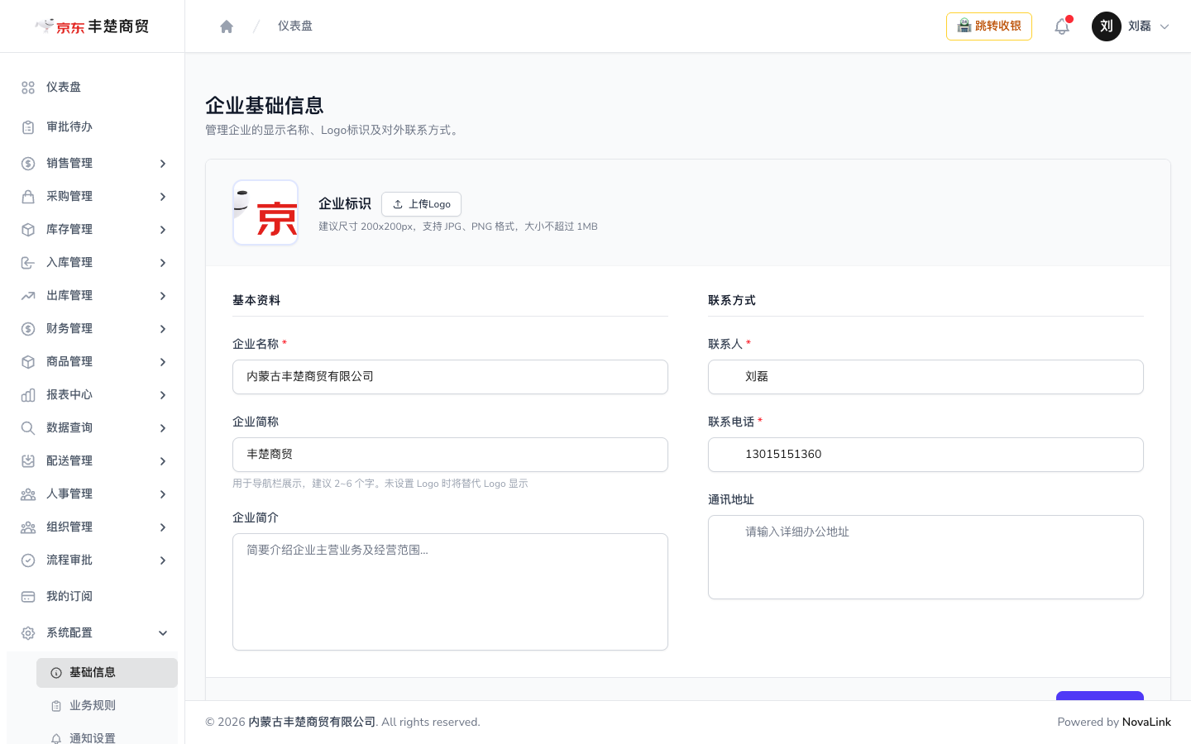
Task: Click the 入库管理 icon
Action: (x=28, y=263)
